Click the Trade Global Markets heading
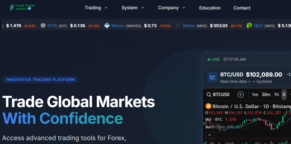Viewport: 291px width, 144px height. [78, 102]
